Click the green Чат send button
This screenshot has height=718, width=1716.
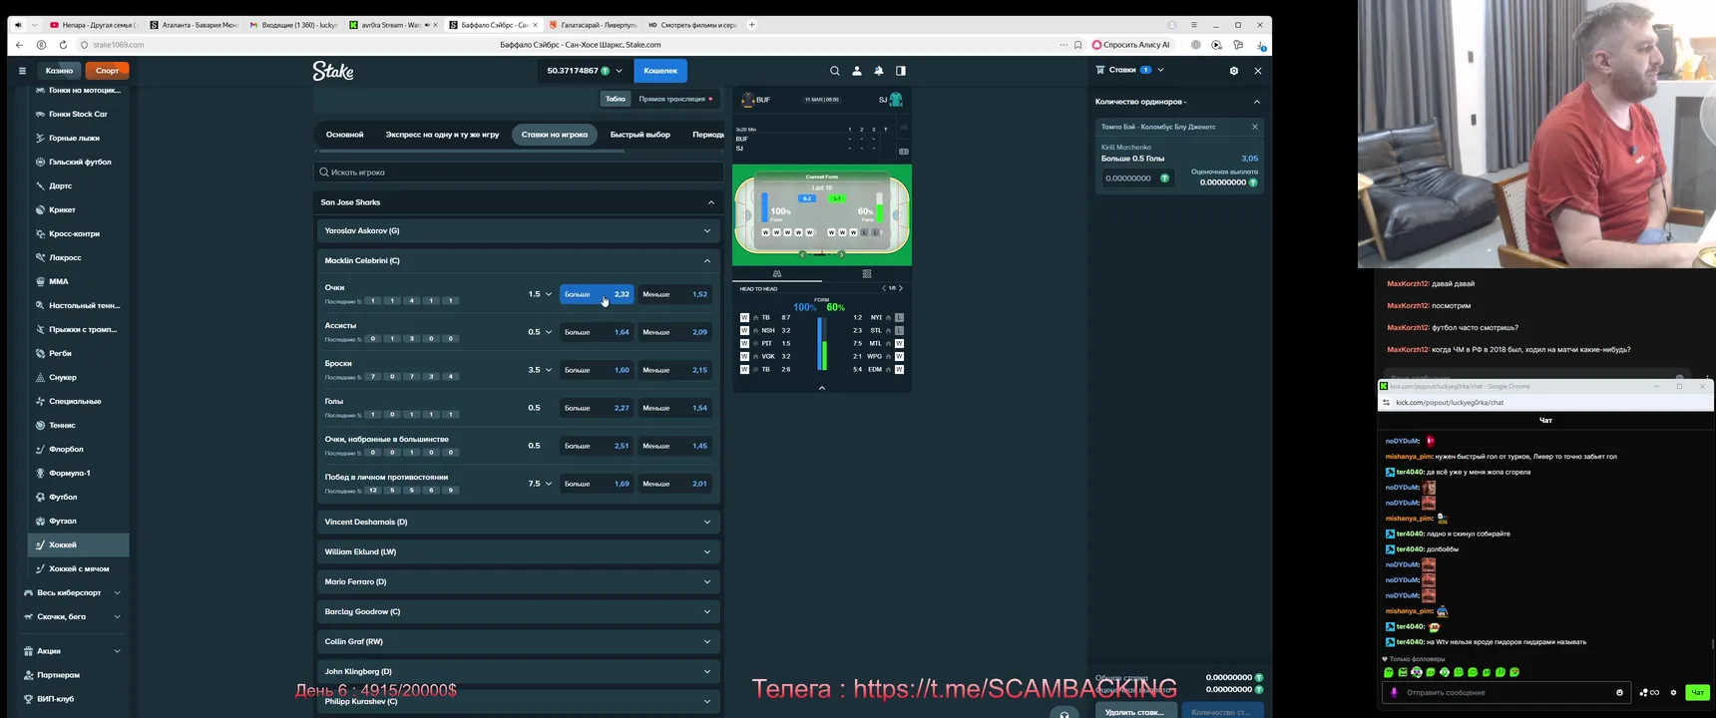coord(1697,692)
